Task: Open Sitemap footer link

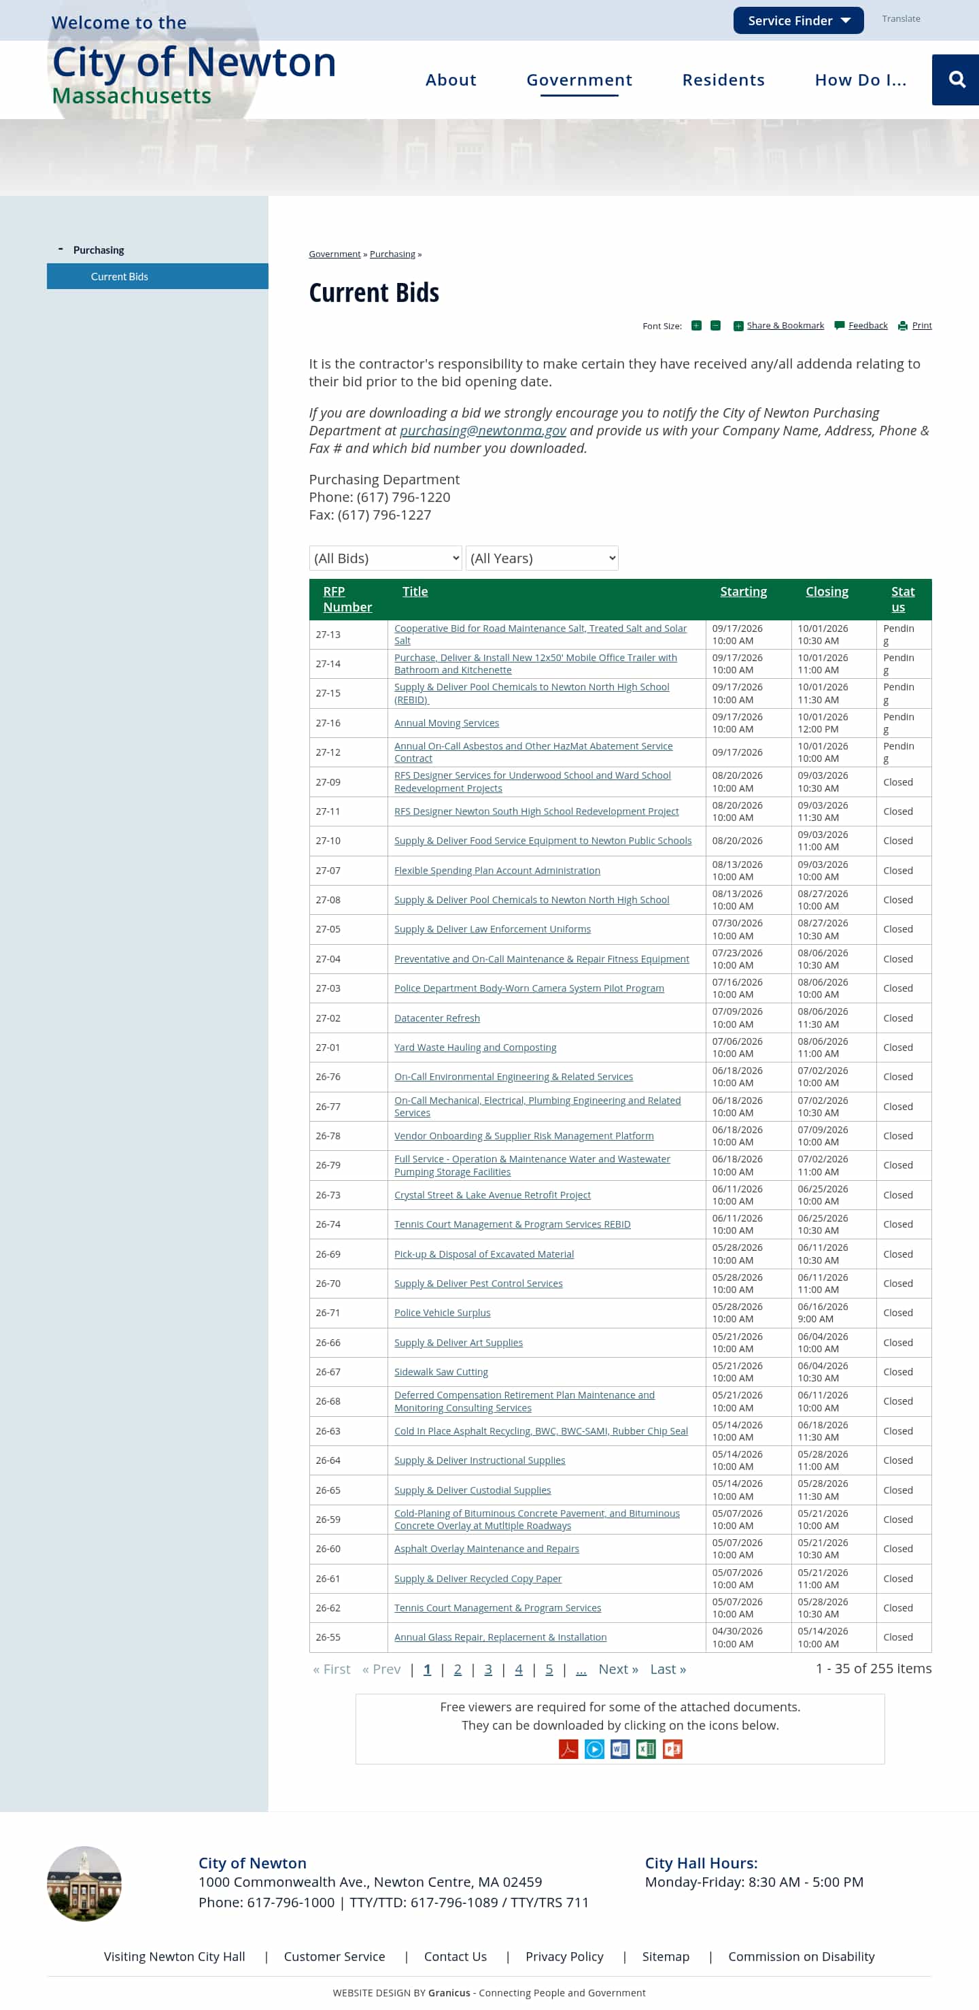Action: pyautogui.click(x=666, y=1956)
